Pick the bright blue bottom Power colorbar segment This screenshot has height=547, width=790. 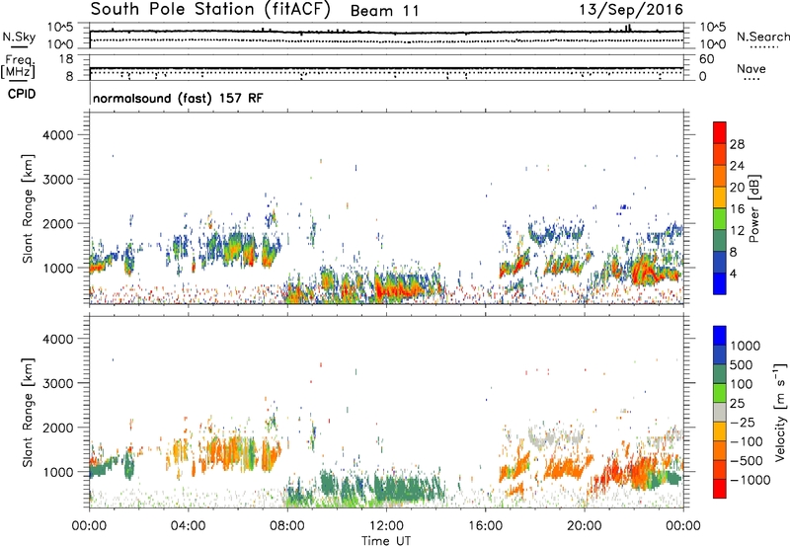click(720, 283)
